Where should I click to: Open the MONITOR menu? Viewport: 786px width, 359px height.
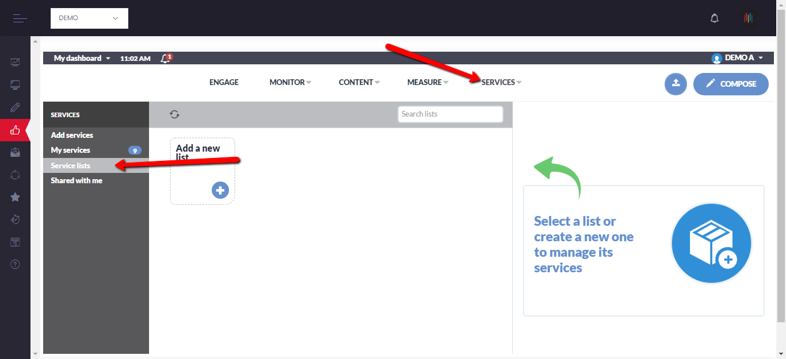point(290,82)
